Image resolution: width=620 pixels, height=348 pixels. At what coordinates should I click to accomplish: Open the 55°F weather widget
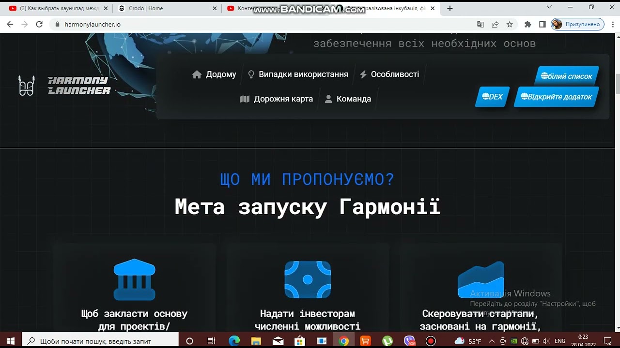coord(468,341)
